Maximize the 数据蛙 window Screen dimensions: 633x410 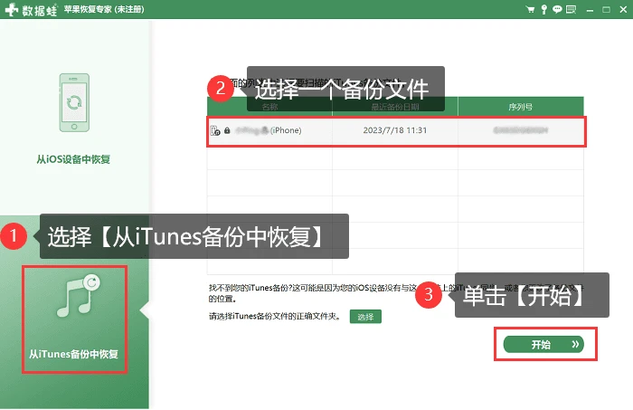[606, 10]
